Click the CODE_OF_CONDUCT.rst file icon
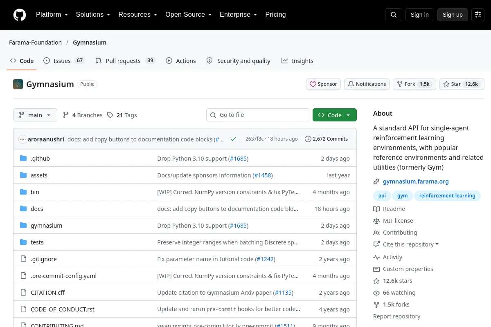This screenshot has width=491, height=327. coord(23,309)
